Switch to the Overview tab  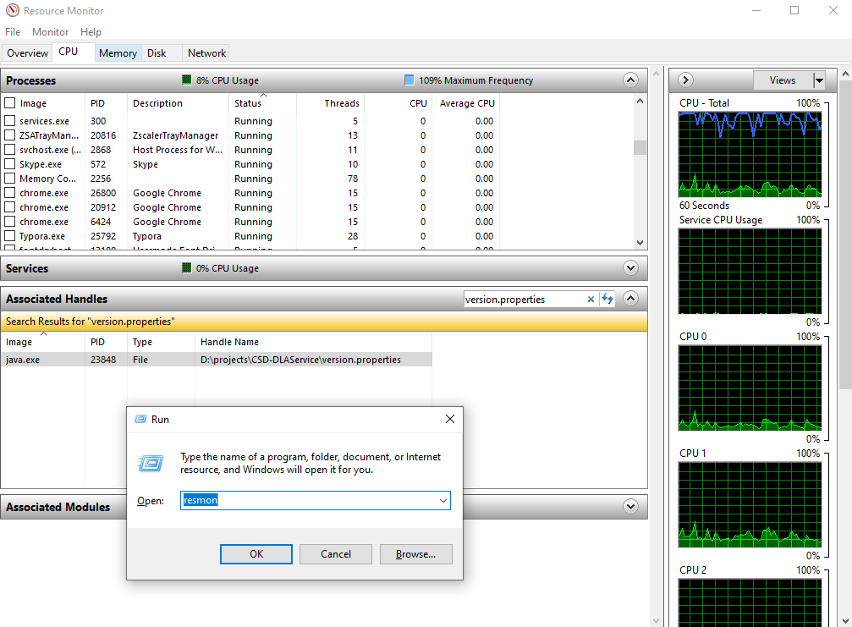click(27, 53)
